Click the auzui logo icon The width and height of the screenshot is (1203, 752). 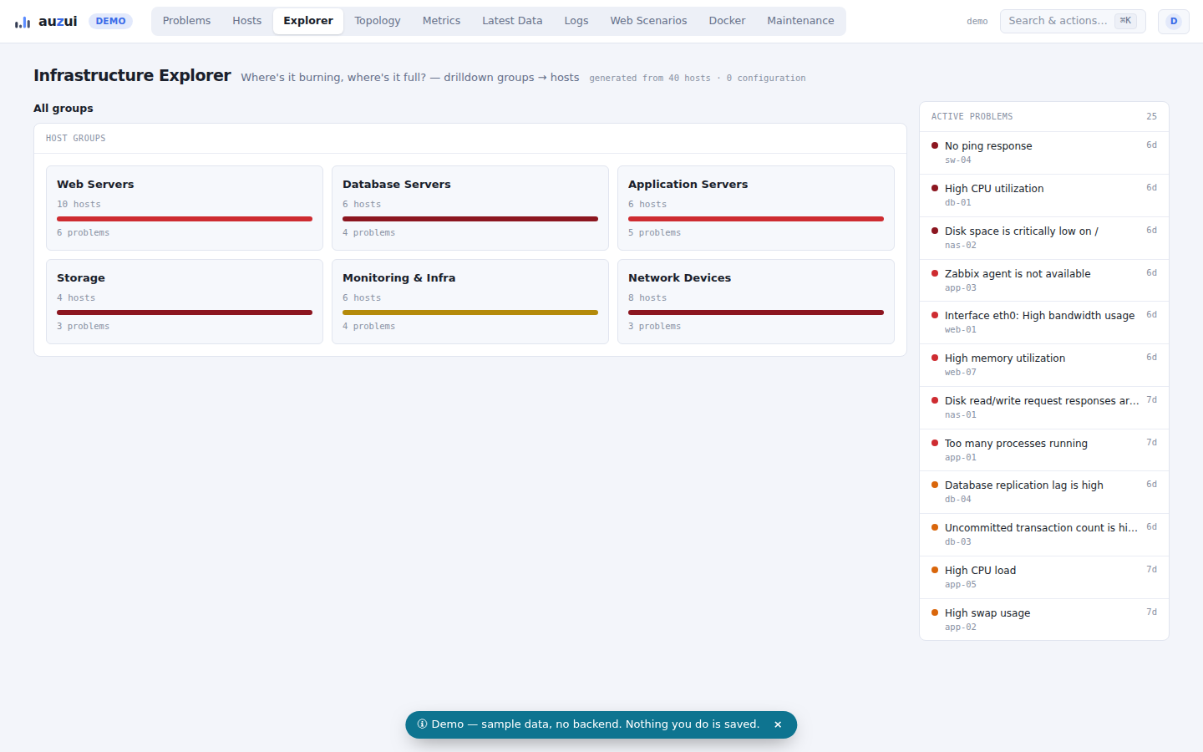(23, 22)
